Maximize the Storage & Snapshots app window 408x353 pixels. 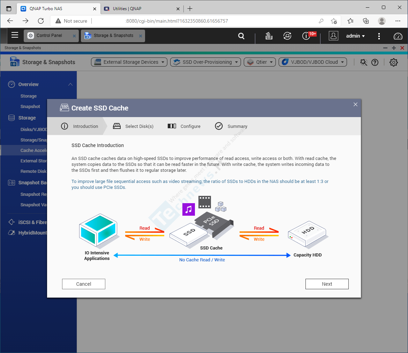[394, 48]
